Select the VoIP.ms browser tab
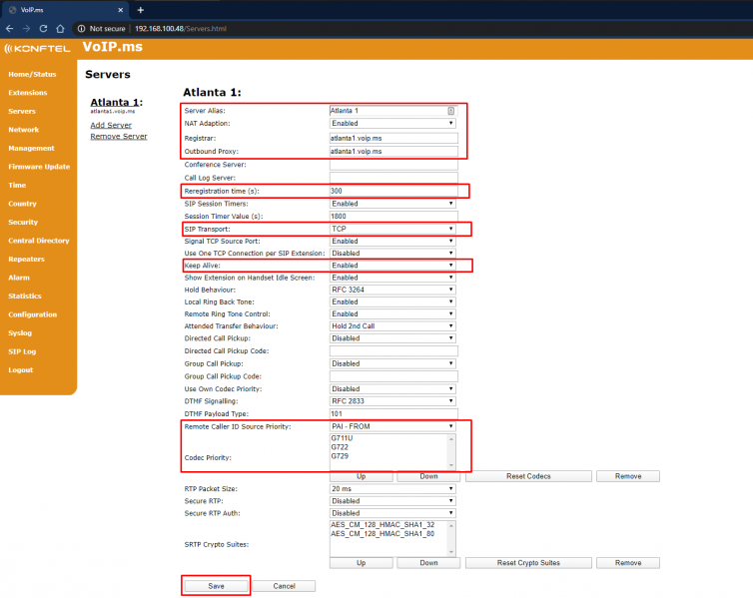The height and width of the screenshot is (598, 753). pos(65,10)
